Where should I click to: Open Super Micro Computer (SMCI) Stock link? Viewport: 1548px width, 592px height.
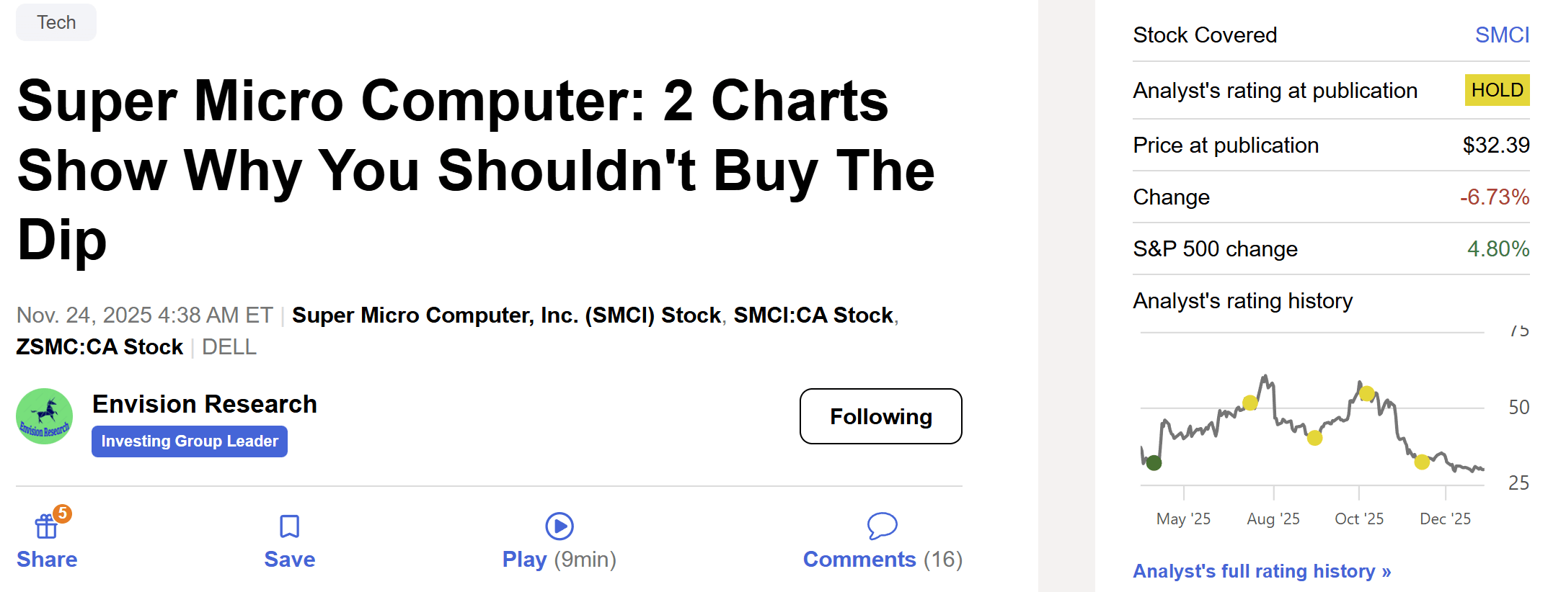(x=506, y=315)
